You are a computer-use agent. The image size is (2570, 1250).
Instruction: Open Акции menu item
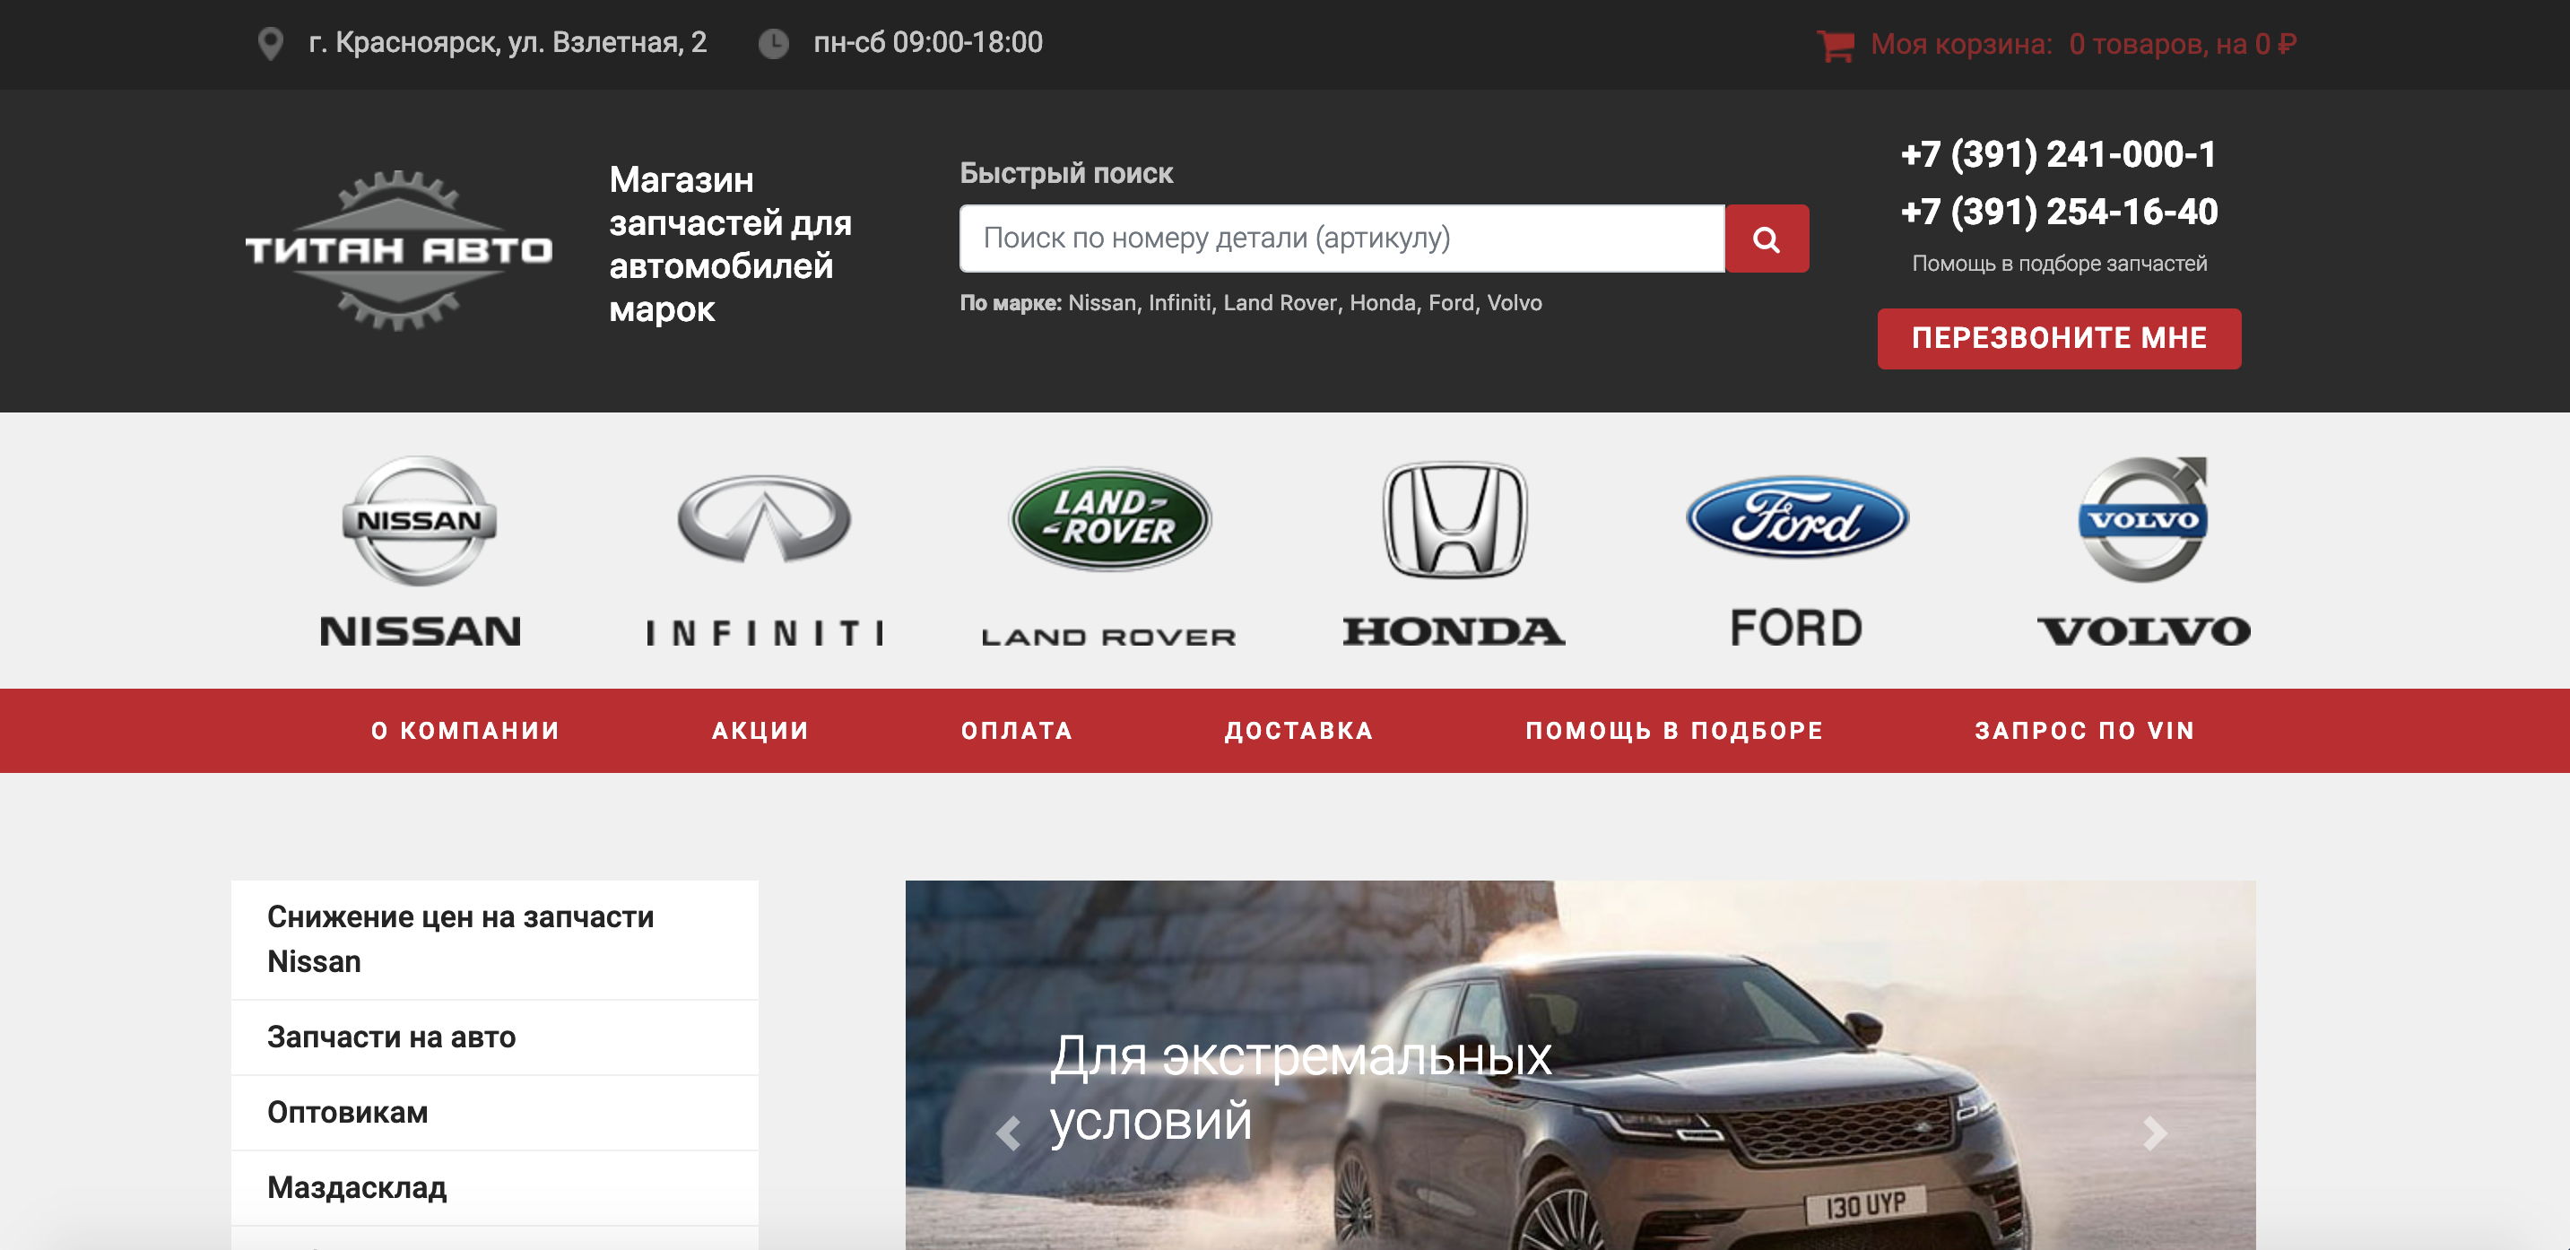tap(760, 730)
